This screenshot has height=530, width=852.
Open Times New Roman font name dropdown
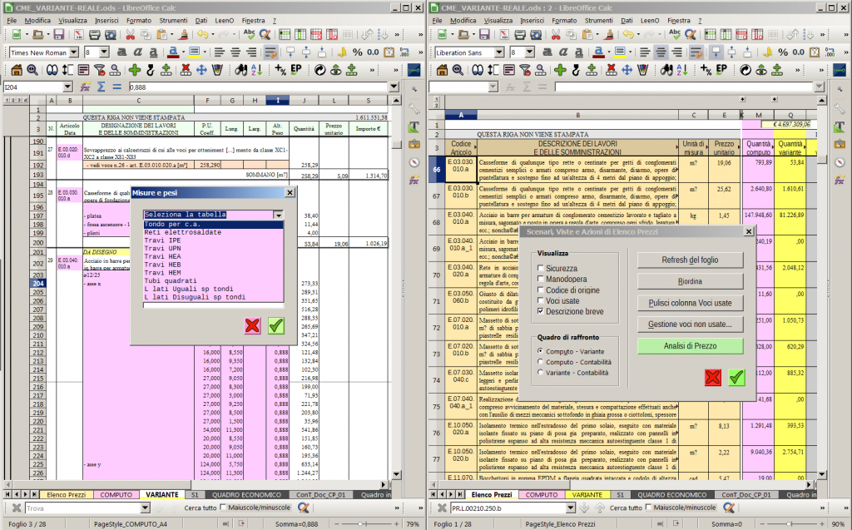(74, 52)
